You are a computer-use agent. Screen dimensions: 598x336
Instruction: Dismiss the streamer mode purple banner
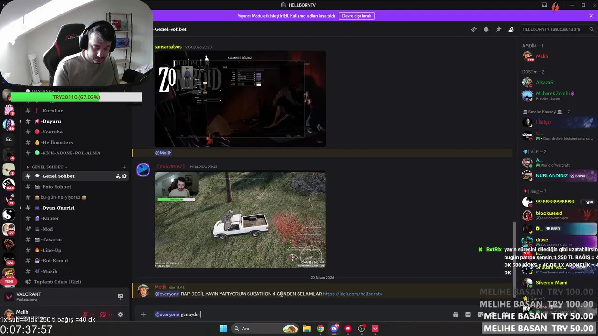(591, 16)
